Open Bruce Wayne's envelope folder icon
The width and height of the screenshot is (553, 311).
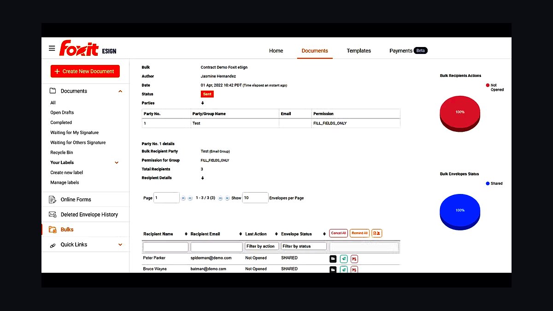(x=333, y=270)
